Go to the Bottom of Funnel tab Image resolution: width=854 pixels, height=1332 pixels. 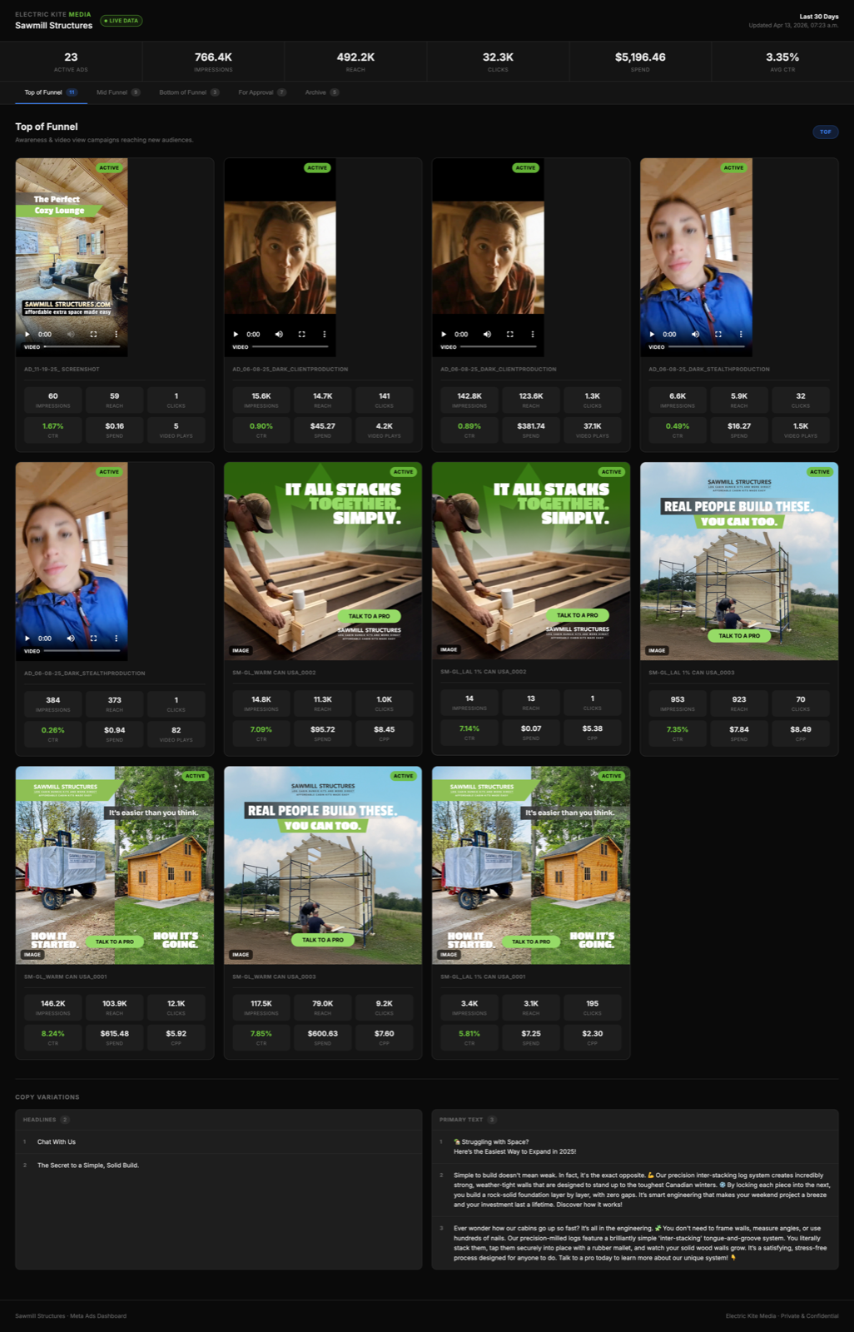[x=188, y=92]
